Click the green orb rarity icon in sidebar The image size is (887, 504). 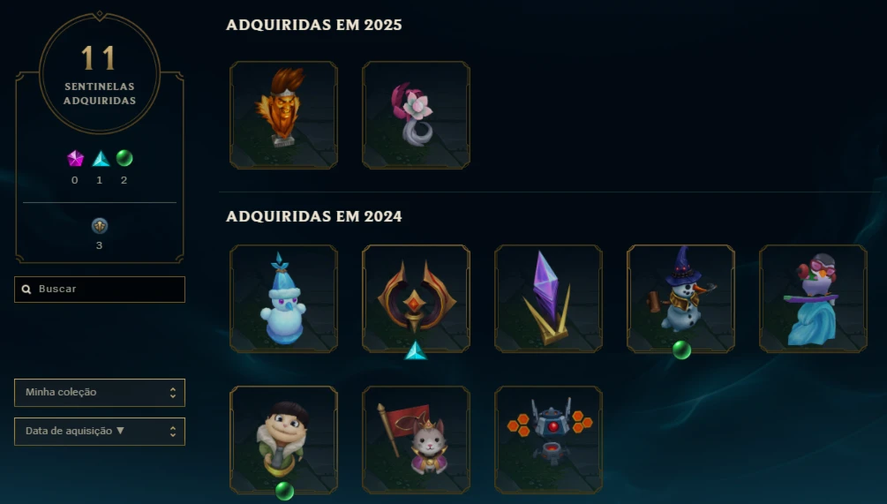[124, 158]
